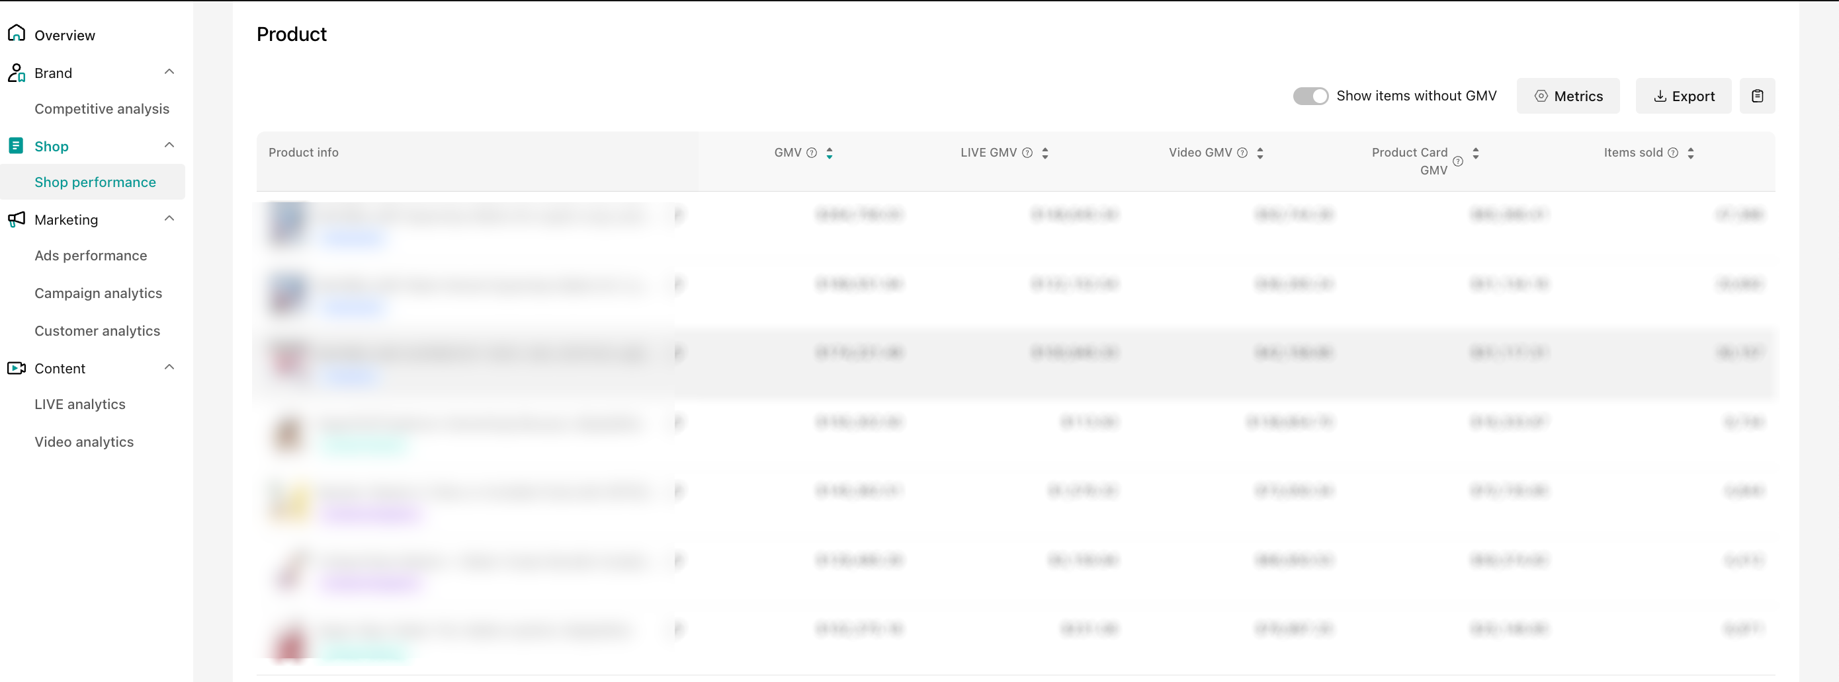Open Overview in the sidebar
Screen dimensions: 1839x682
pyautogui.click(x=64, y=35)
